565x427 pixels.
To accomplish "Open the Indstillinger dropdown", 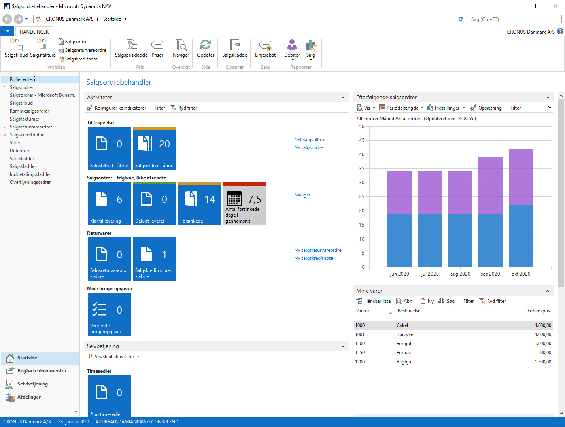I will point(446,108).
